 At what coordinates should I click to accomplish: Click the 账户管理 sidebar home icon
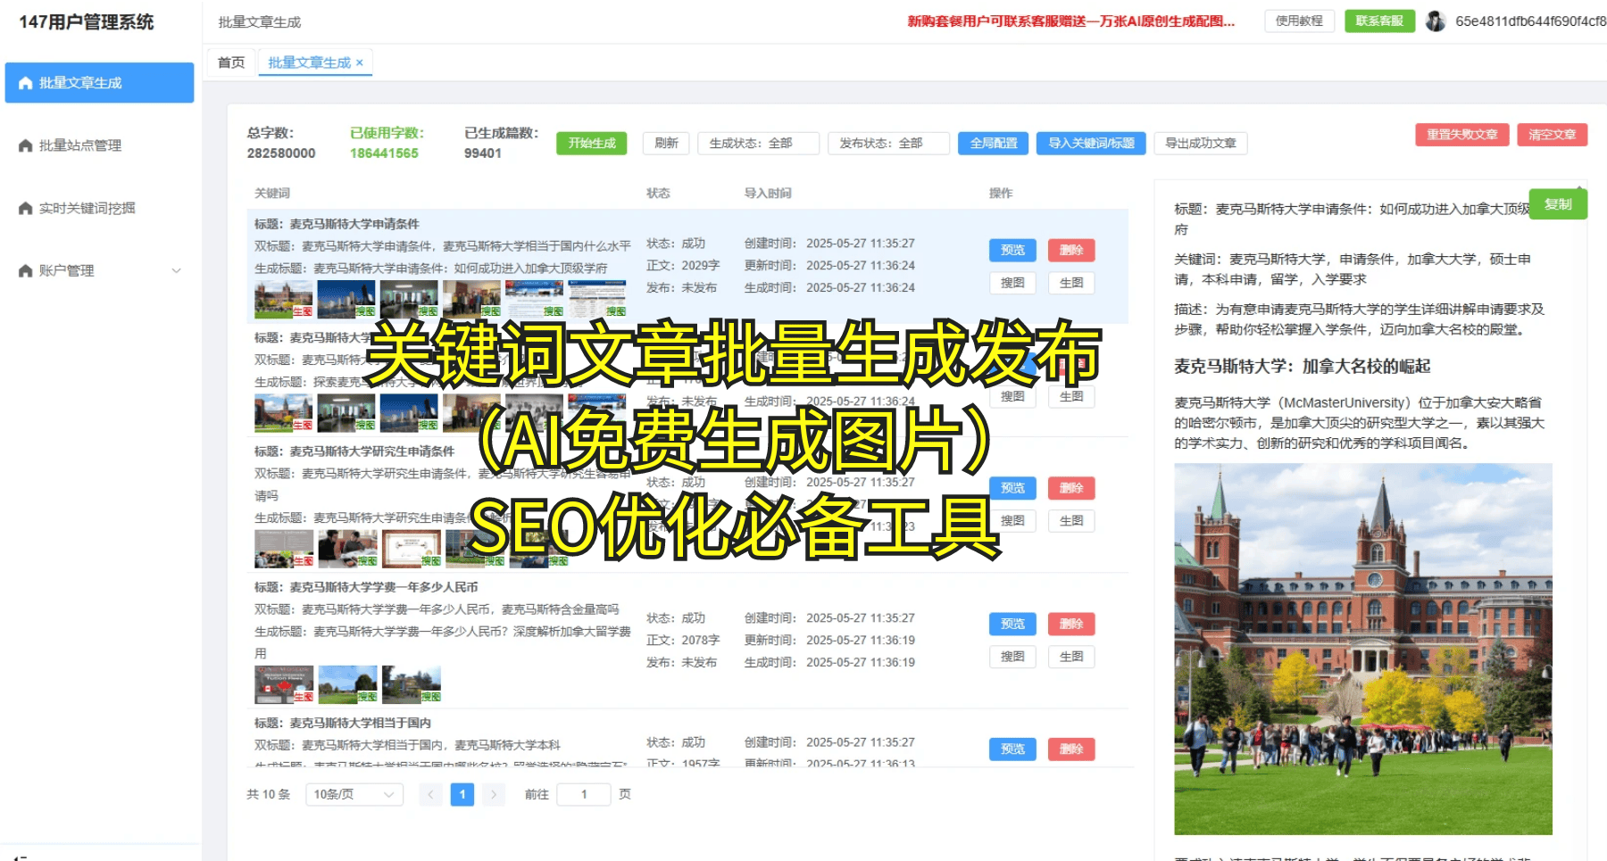click(x=23, y=269)
